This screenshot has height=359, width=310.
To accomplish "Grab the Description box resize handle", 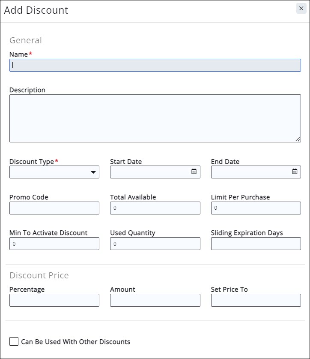I will [x=298, y=139].
